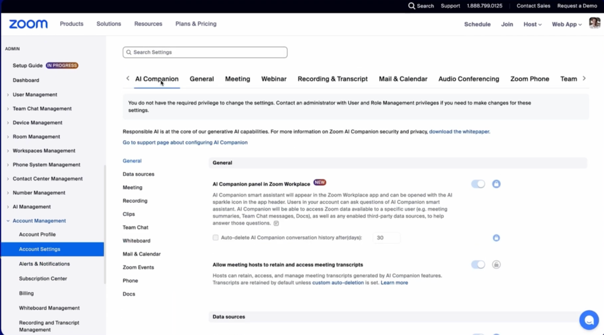Open the Host dropdown menu
Viewport: 604px width, 335px height.
(x=532, y=24)
